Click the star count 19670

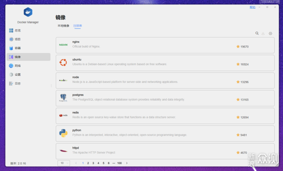(244, 47)
